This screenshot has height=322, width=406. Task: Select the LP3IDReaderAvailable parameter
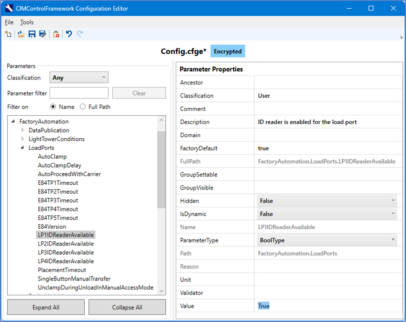pos(66,253)
